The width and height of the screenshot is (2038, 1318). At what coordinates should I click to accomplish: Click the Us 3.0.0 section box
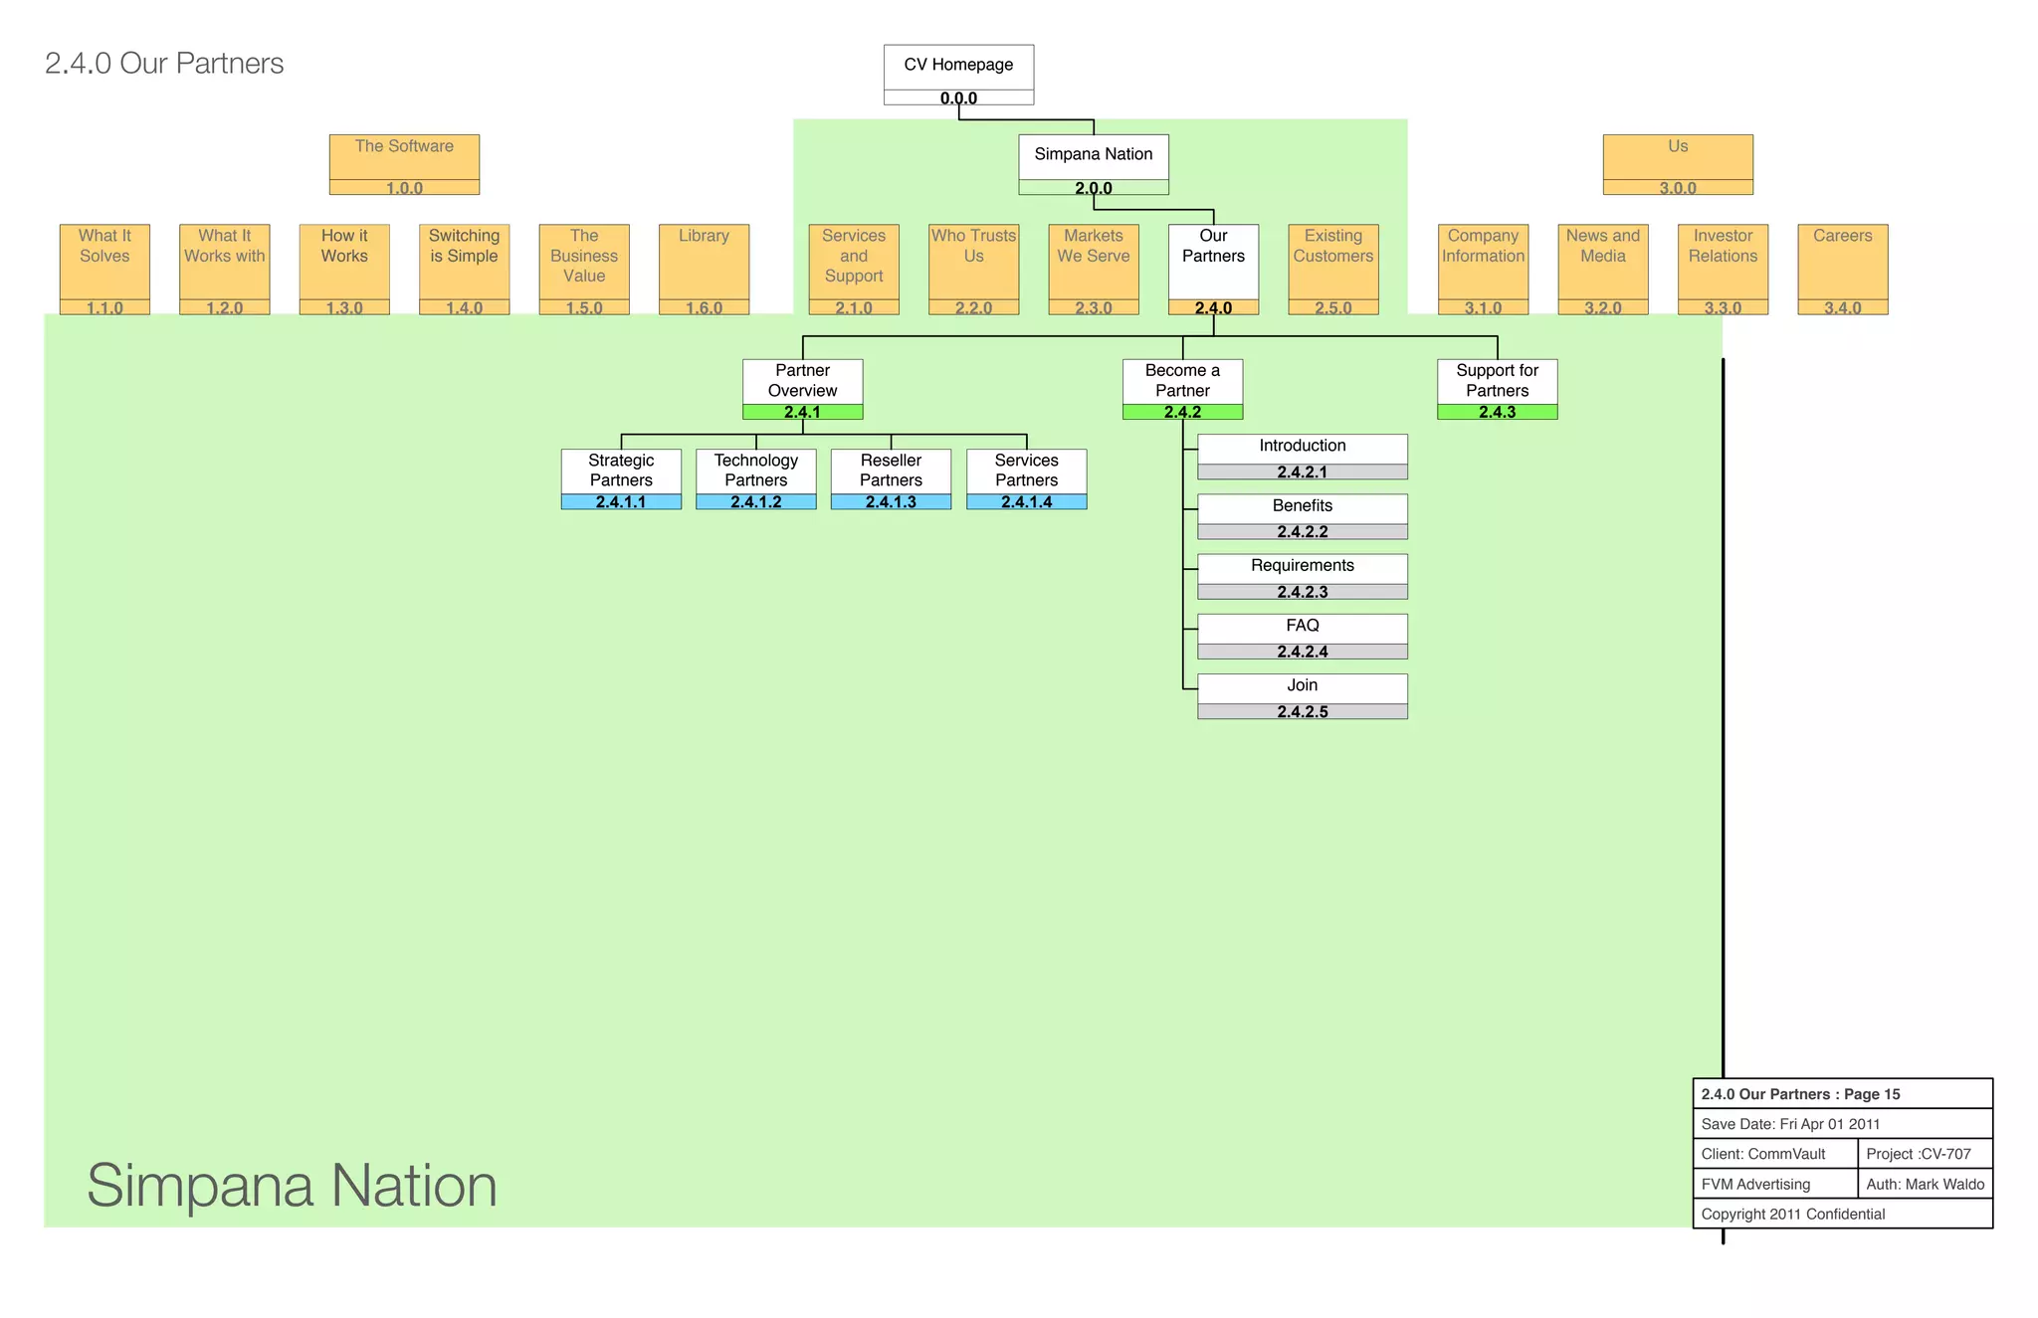click(x=1677, y=164)
